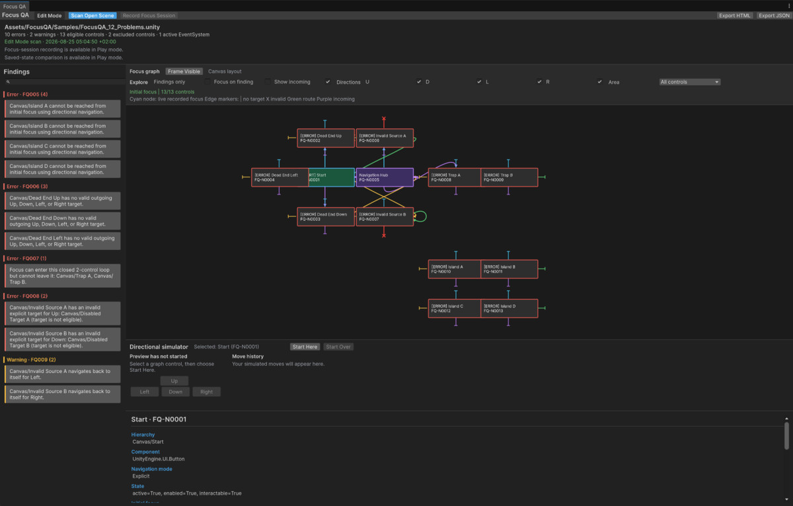Select the Dead End Down graph node

[x=326, y=217]
